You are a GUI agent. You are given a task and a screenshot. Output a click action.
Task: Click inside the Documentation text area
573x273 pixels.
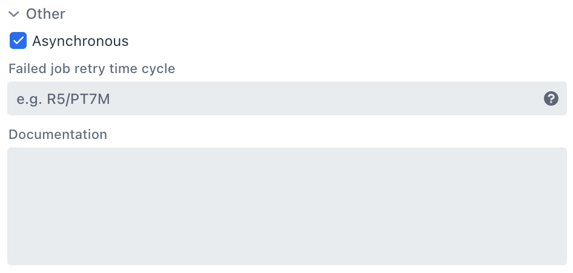coord(286,205)
